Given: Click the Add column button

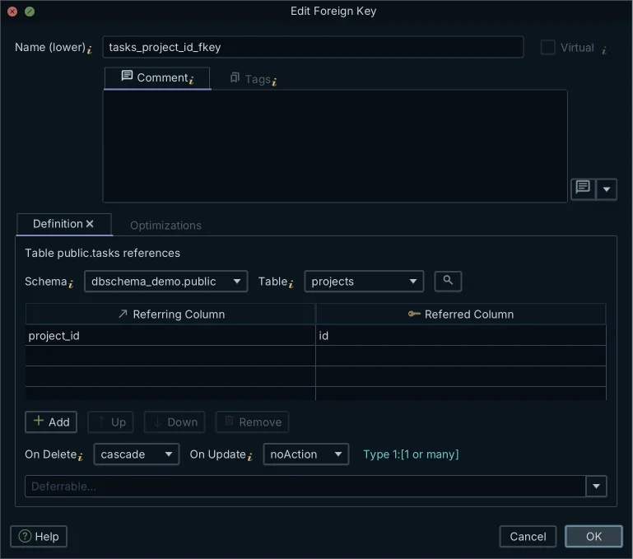Looking at the screenshot, I should (x=51, y=422).
